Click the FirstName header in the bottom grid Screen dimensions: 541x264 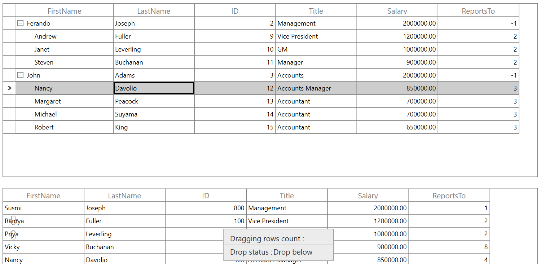[x=44, y=195]
